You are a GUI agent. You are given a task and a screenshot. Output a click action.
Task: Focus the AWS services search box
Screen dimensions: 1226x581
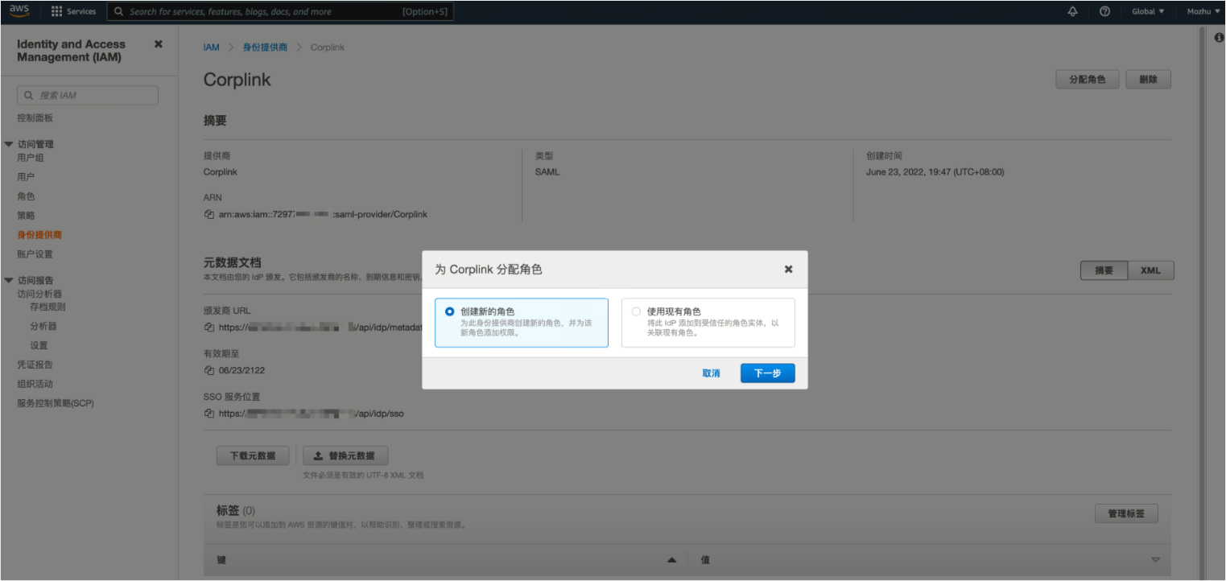click(x=280, y=12)
